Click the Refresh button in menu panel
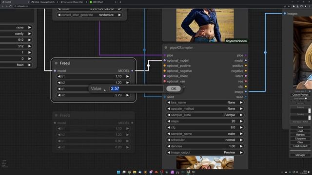The width and height of the screenshot is (312, 175). tap(300, 135)
